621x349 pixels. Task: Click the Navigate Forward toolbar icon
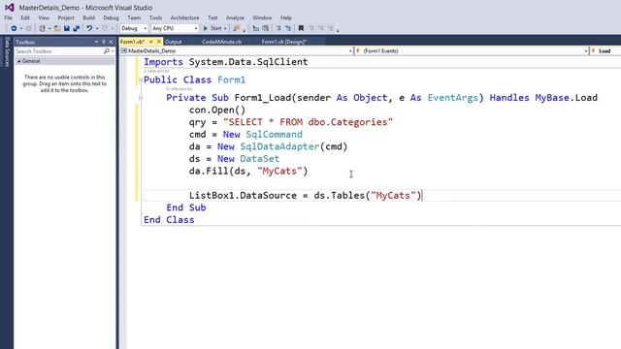(28, 28)
